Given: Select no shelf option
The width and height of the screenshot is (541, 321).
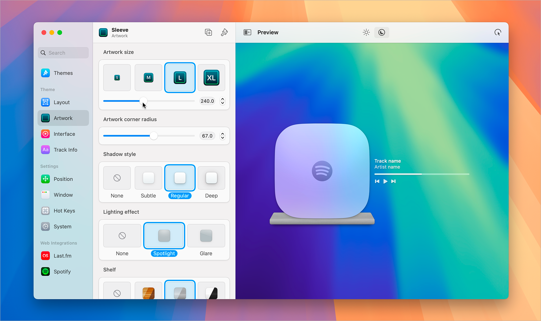Looking at the screenshot, I should 117,291.
